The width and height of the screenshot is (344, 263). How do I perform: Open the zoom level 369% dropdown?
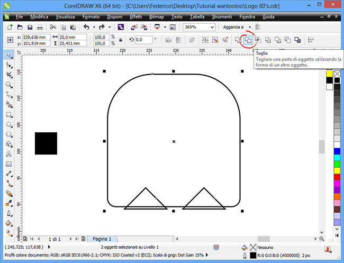coord(199,27)
